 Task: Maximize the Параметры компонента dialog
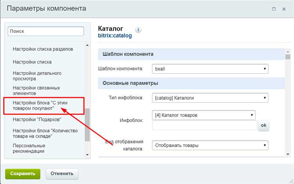point(274,9)
